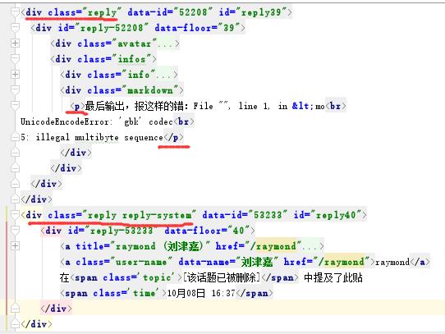Click the fold end marker at closing paragraph tag

(x=15, y=137)
